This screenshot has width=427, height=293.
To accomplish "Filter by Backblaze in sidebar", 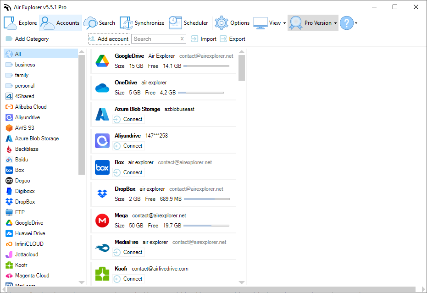I will click(41, 149).
